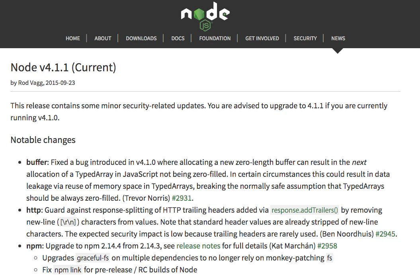Open the HOME navigation item
This screenshot has width=420, height=276.
pyautogui.click(x=73, y=38)
